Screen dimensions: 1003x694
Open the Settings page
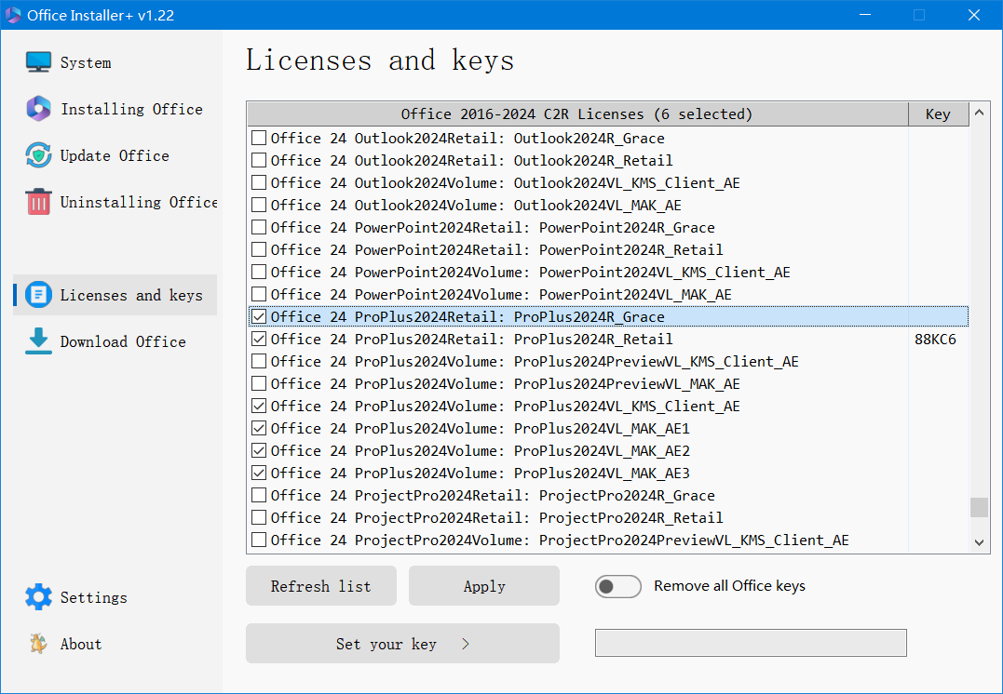coord(115,597)
